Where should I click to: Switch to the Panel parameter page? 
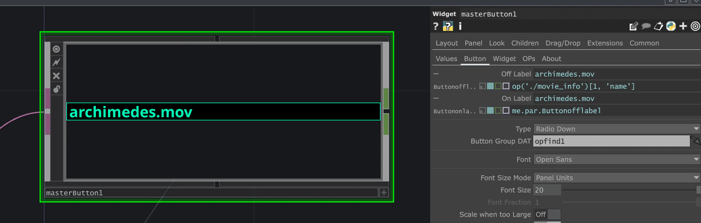pyautogui.click(x=473, y=43)
